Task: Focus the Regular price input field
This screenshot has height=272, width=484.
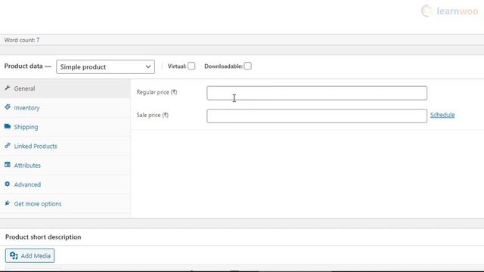Action: [x=317, y=93]
